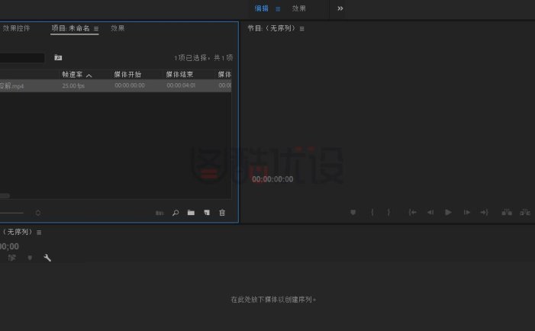Image resolution: width=535 pixels, height=331 pixels.
Task: Switch to the 效果控件 panel tab
Action: tap(16, 28)
